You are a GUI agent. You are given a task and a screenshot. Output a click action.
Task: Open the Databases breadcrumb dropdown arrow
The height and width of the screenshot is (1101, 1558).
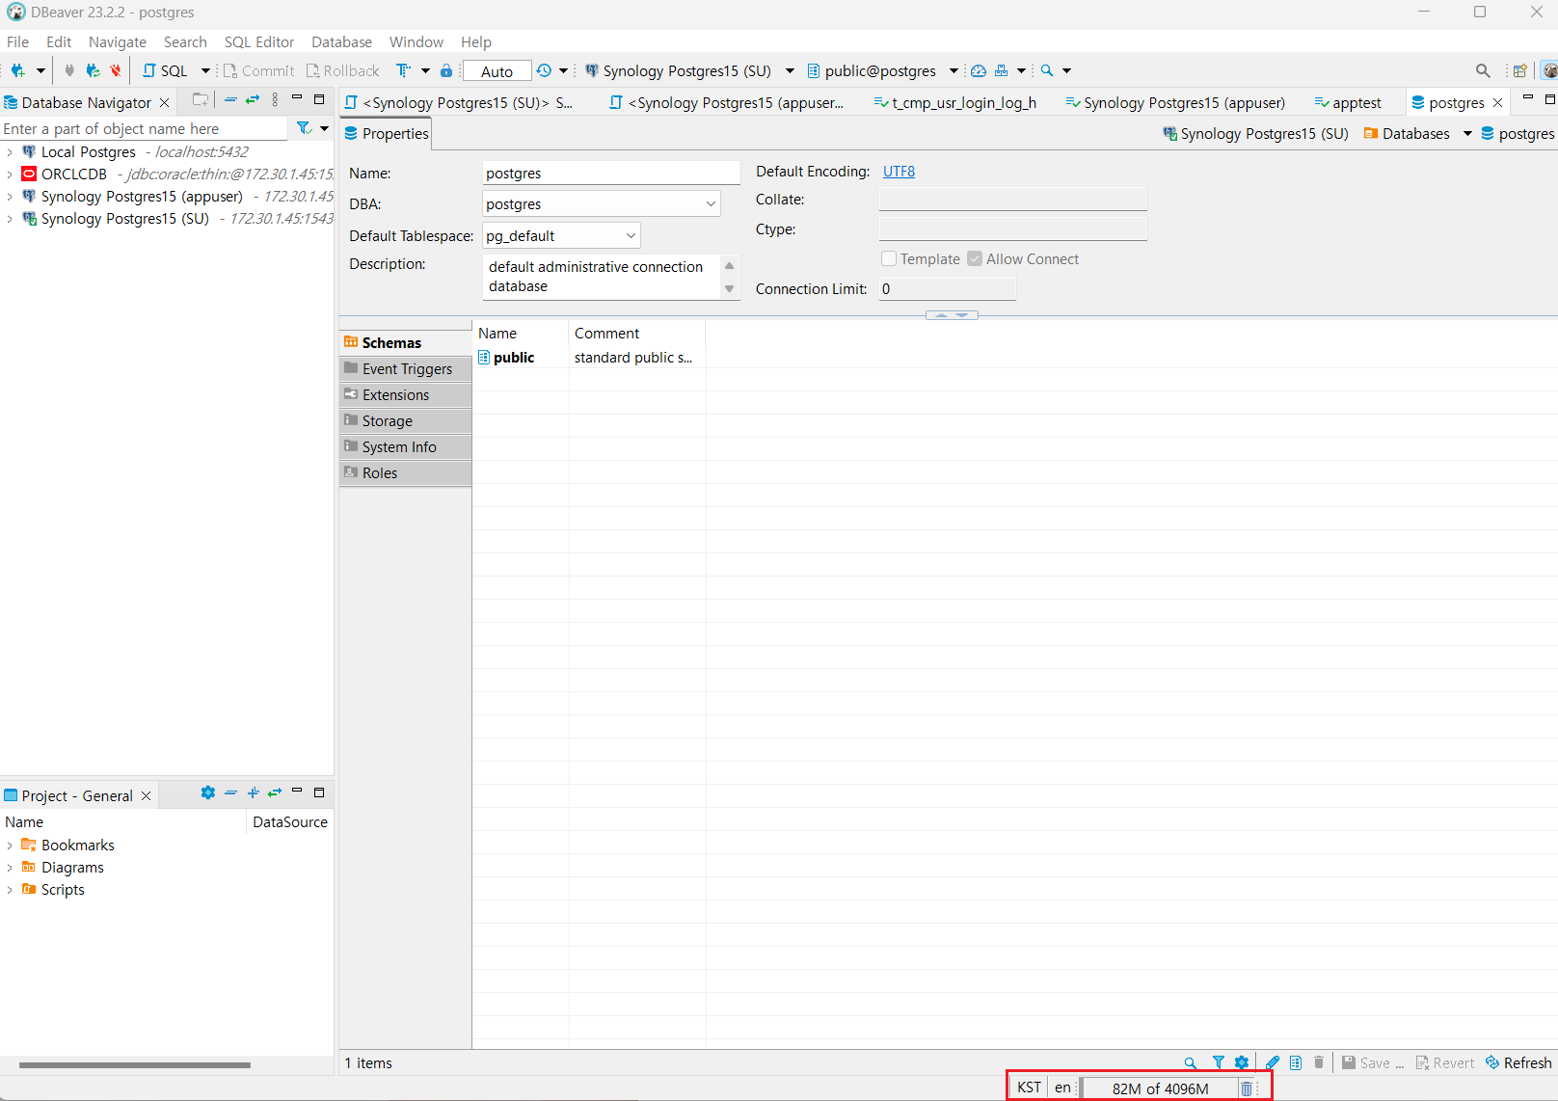[x=1467, y=134]
